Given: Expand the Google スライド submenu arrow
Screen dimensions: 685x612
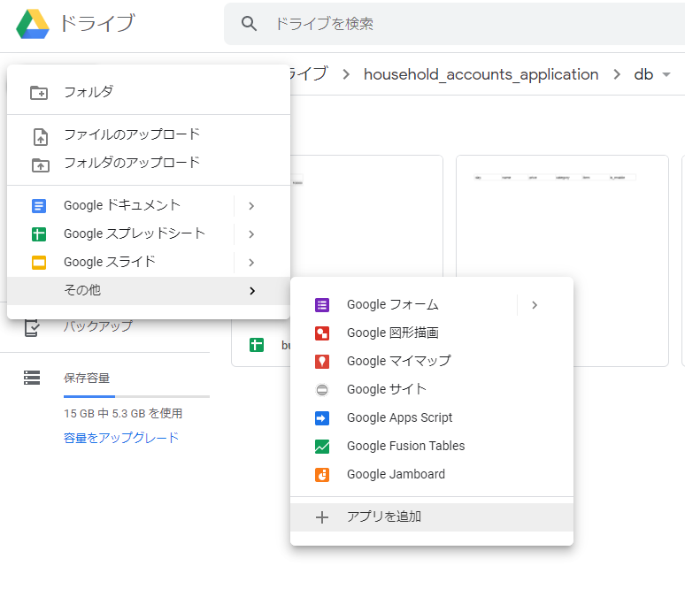Looking at the screenshot, I should tap(251, 263).
